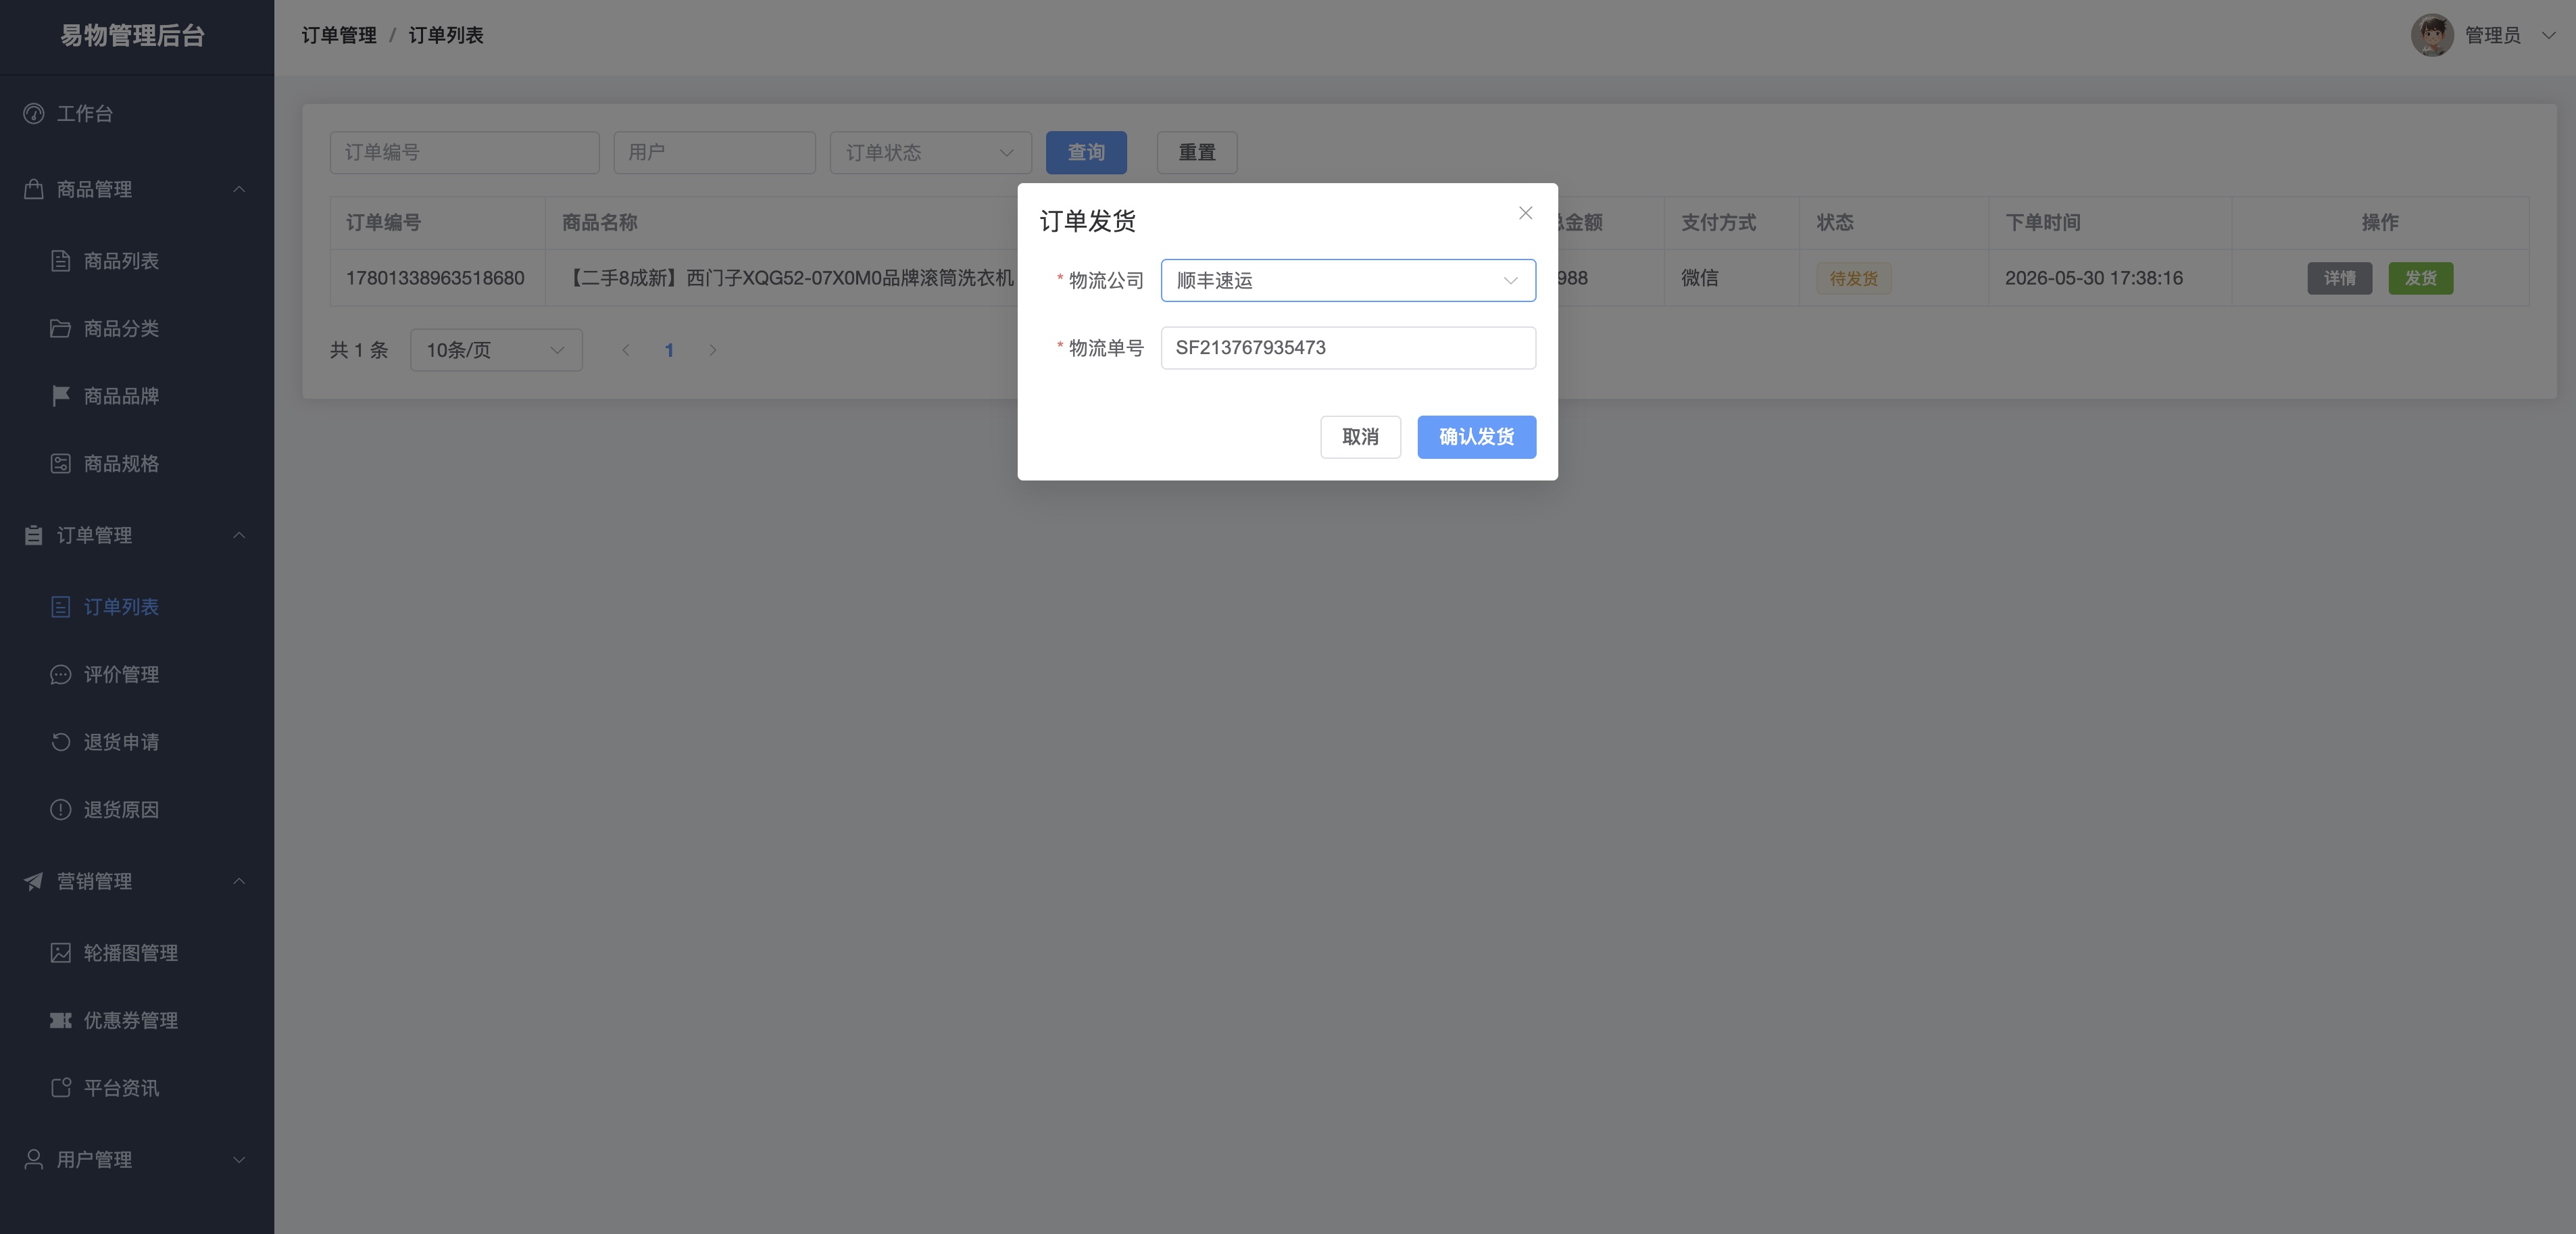
Task: Click the 商品列表 document icon
Action: [x=61, y=261]
